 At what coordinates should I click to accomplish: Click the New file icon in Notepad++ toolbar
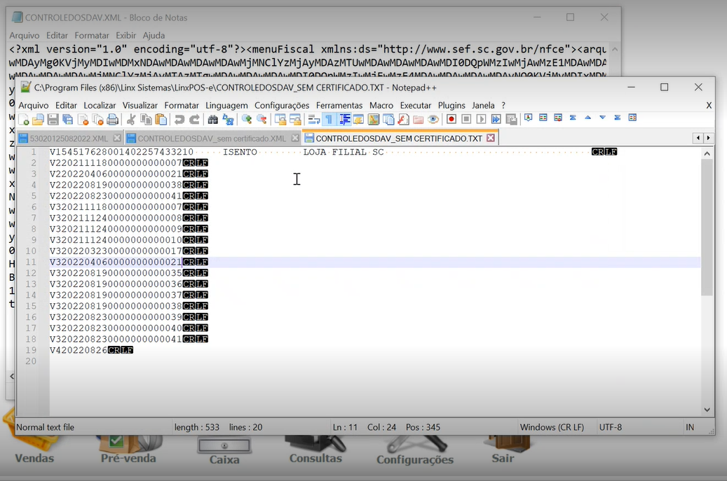(24, 120)
